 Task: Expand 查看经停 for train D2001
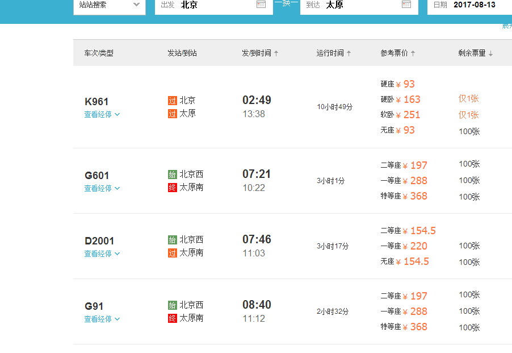[x=102, y=254]
